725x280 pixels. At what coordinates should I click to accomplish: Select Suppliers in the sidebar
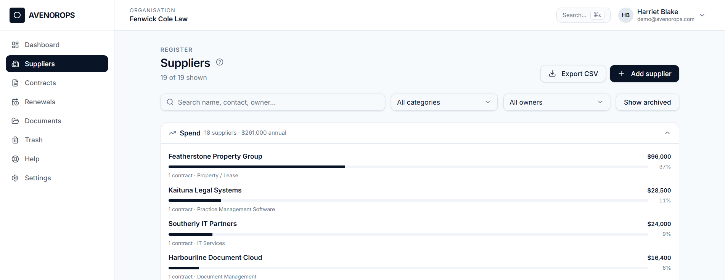pyautogui.click(x=57, y=64)
